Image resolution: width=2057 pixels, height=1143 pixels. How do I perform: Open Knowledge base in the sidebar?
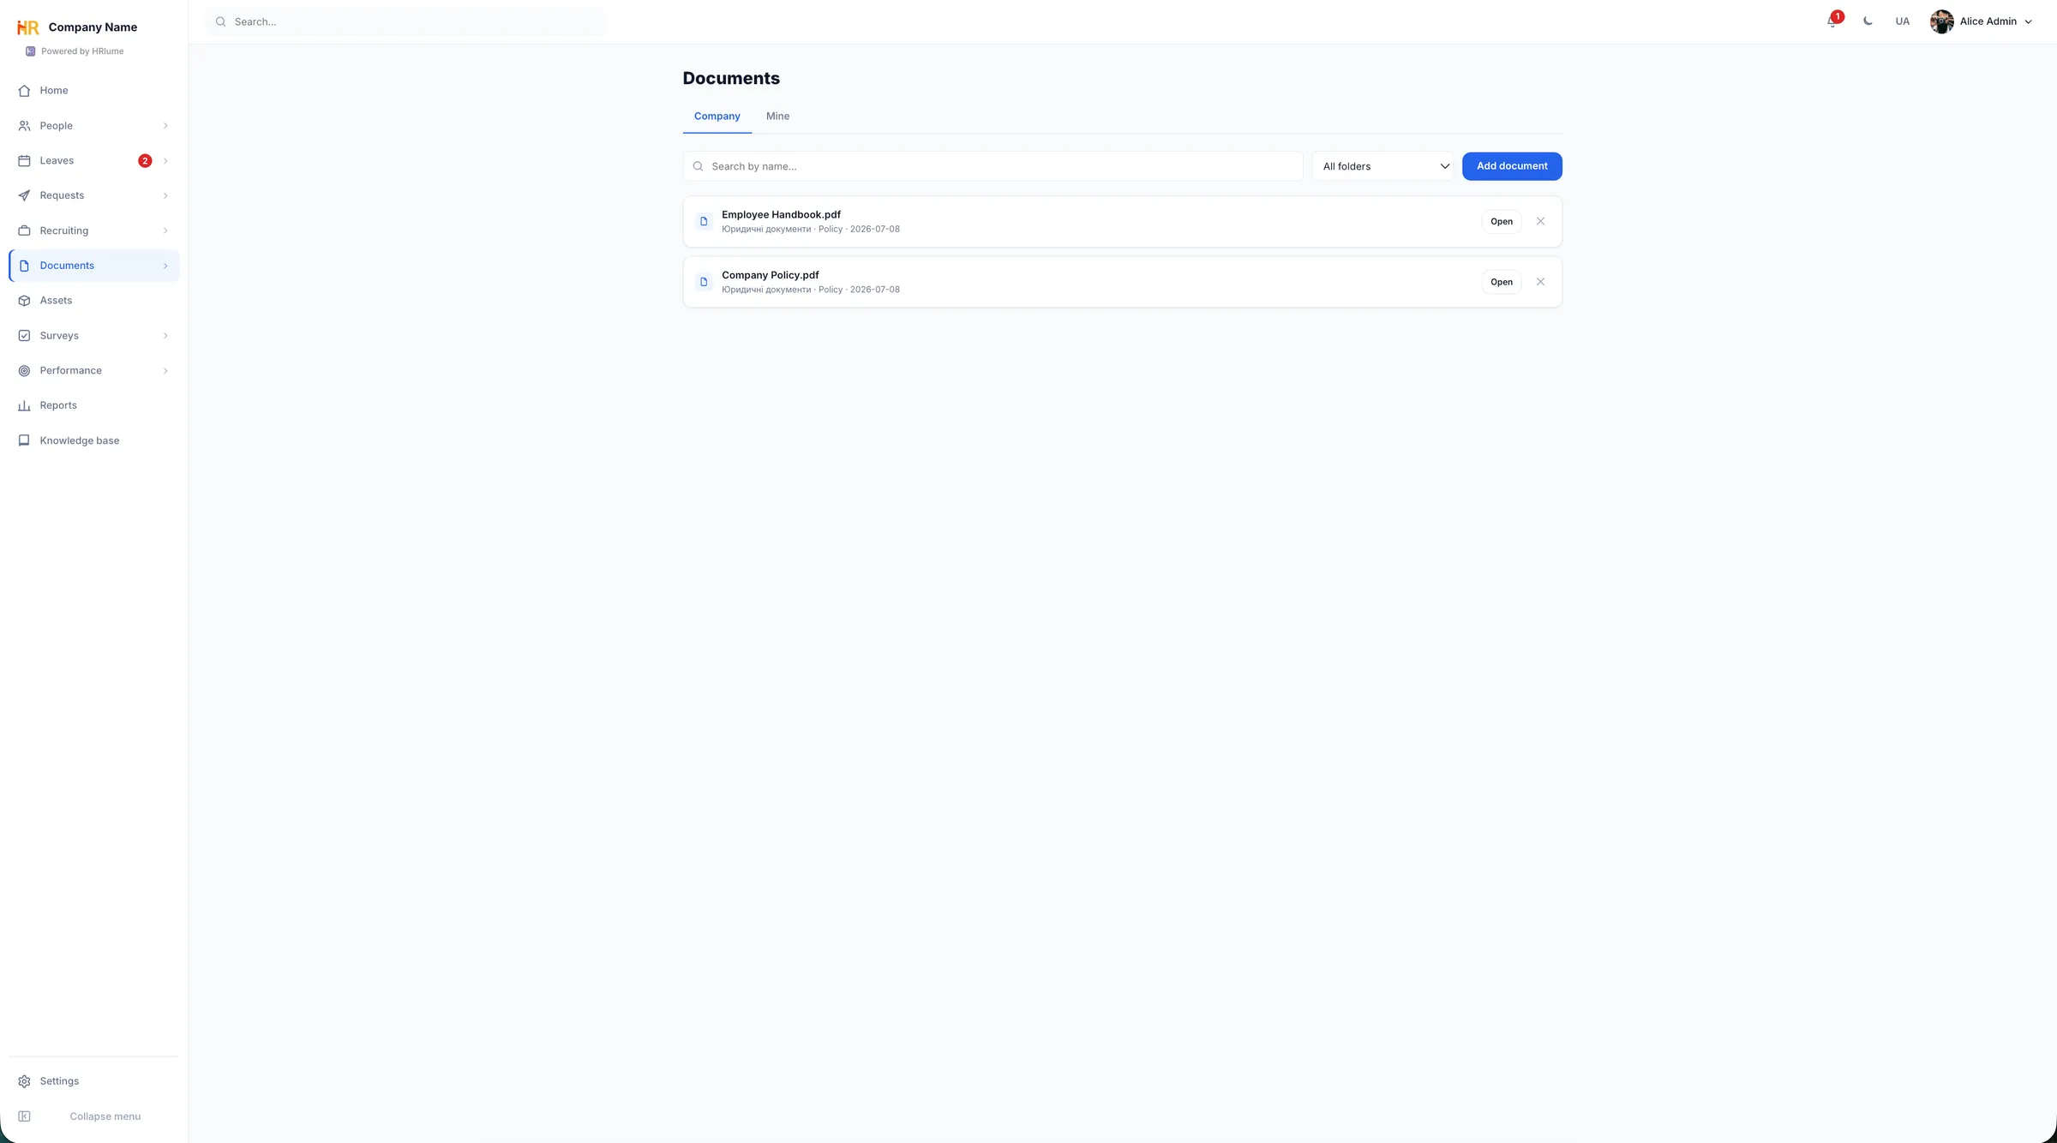(x=93, y=440)
